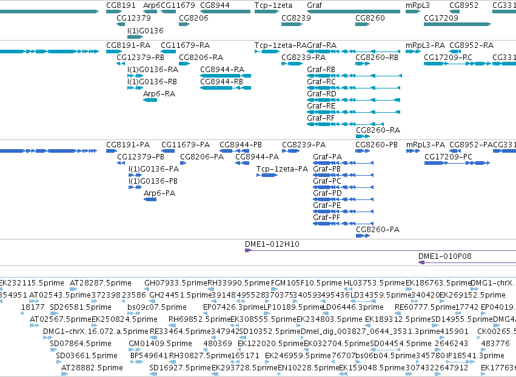
Task: Select the DME1-010P08 BAC clone label
Action: point(444,256)
